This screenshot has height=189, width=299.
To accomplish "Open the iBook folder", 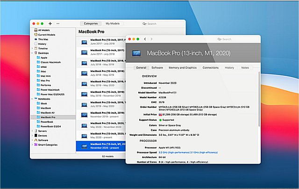I will pos(42,103).
